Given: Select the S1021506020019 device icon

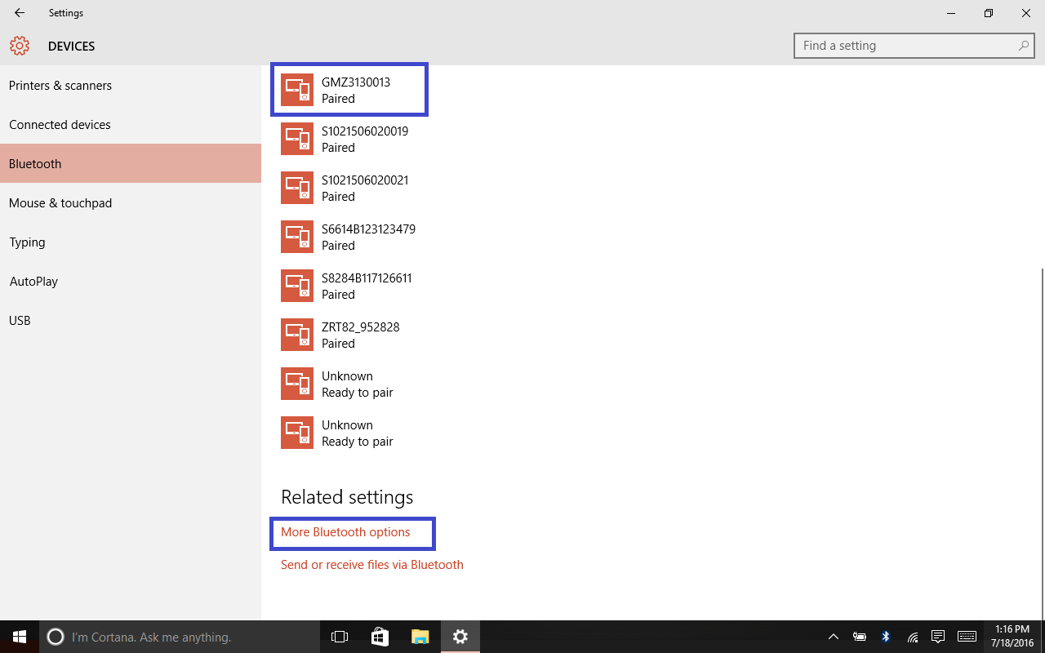Looking at the screenshot, I should [297, 139].
